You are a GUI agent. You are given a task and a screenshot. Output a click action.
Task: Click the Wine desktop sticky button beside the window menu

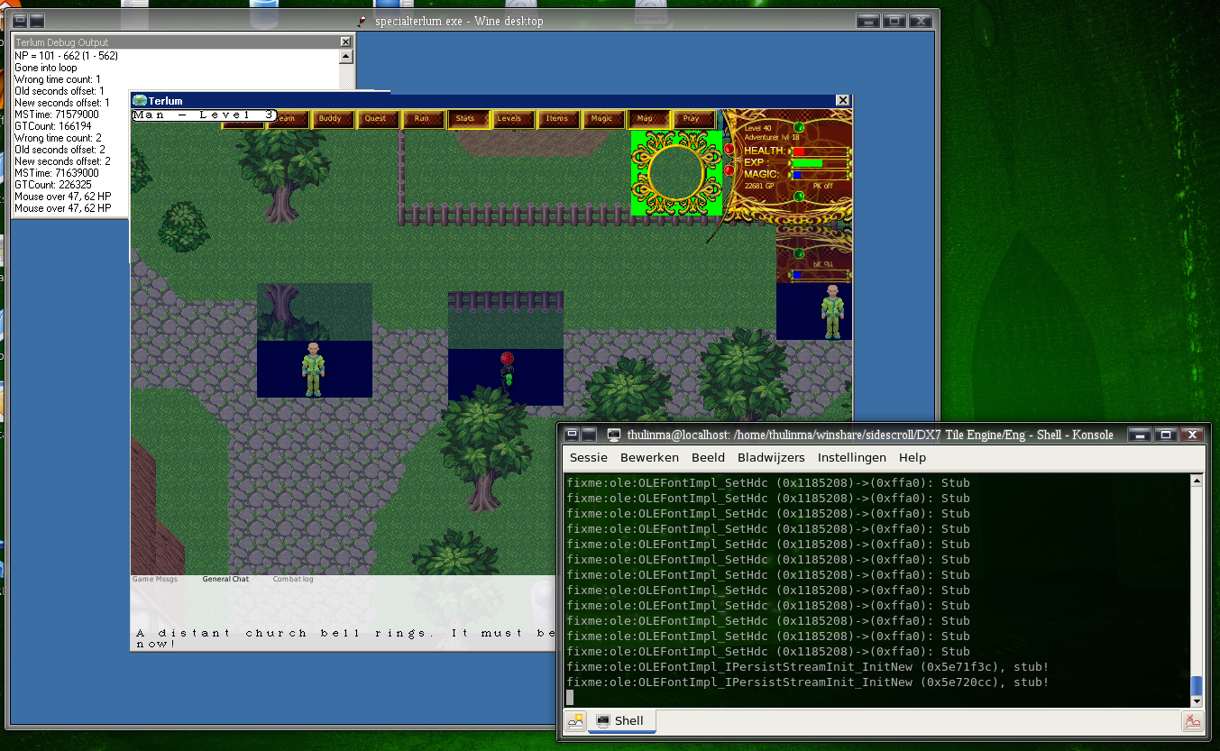pos(37,21)
